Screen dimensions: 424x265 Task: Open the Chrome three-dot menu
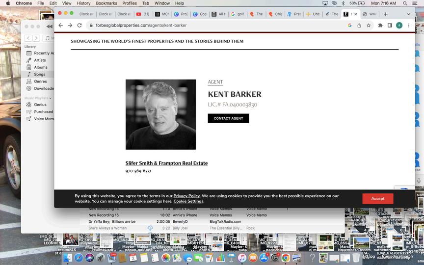[409, 25]
